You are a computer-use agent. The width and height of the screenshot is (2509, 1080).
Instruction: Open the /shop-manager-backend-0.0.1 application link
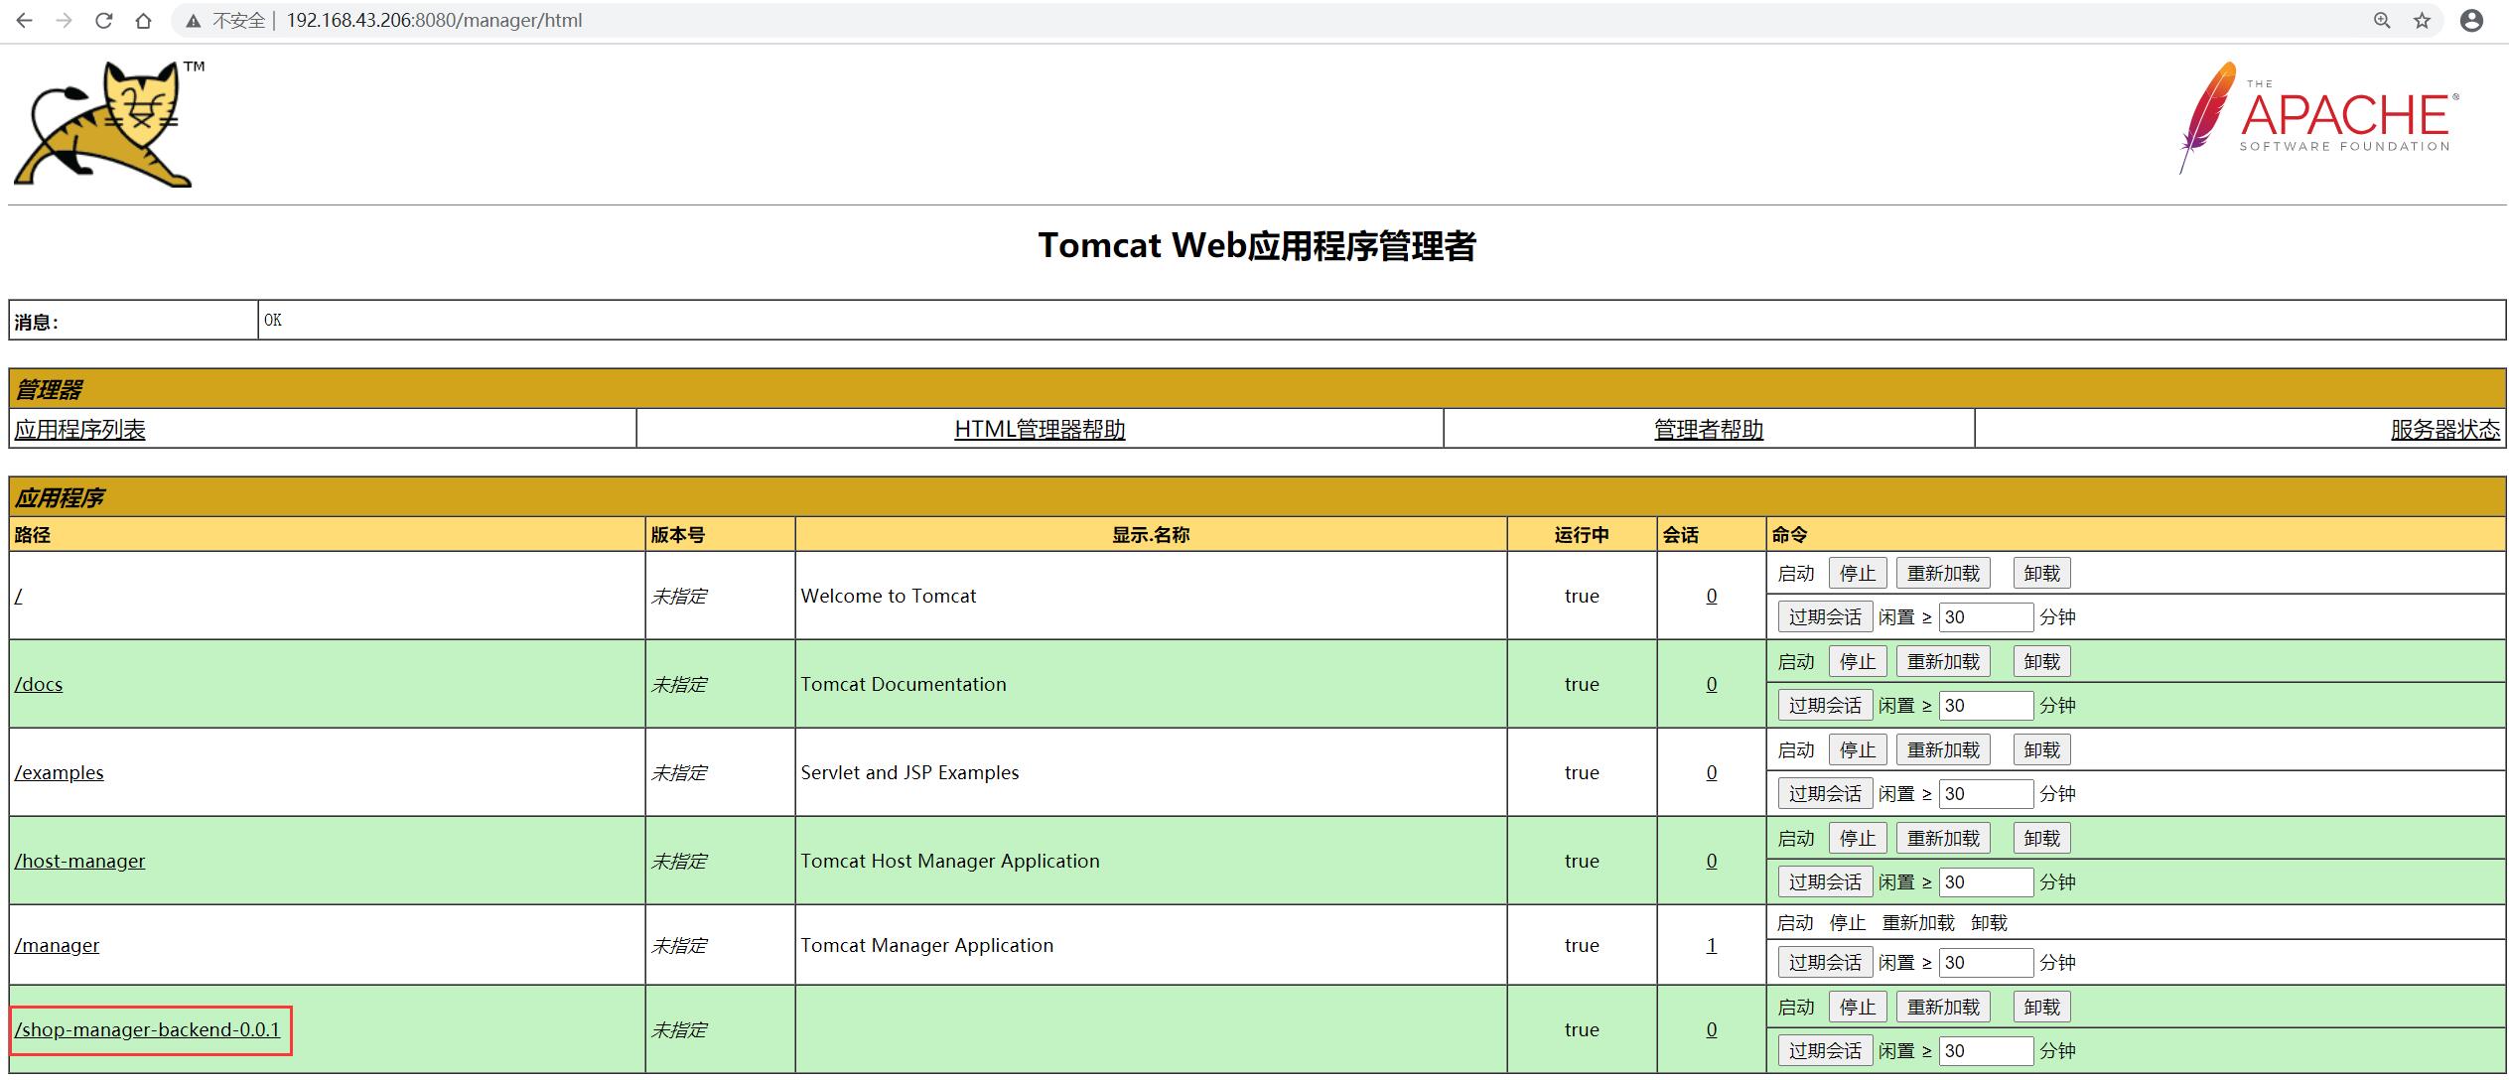[x=147, y=1029]
